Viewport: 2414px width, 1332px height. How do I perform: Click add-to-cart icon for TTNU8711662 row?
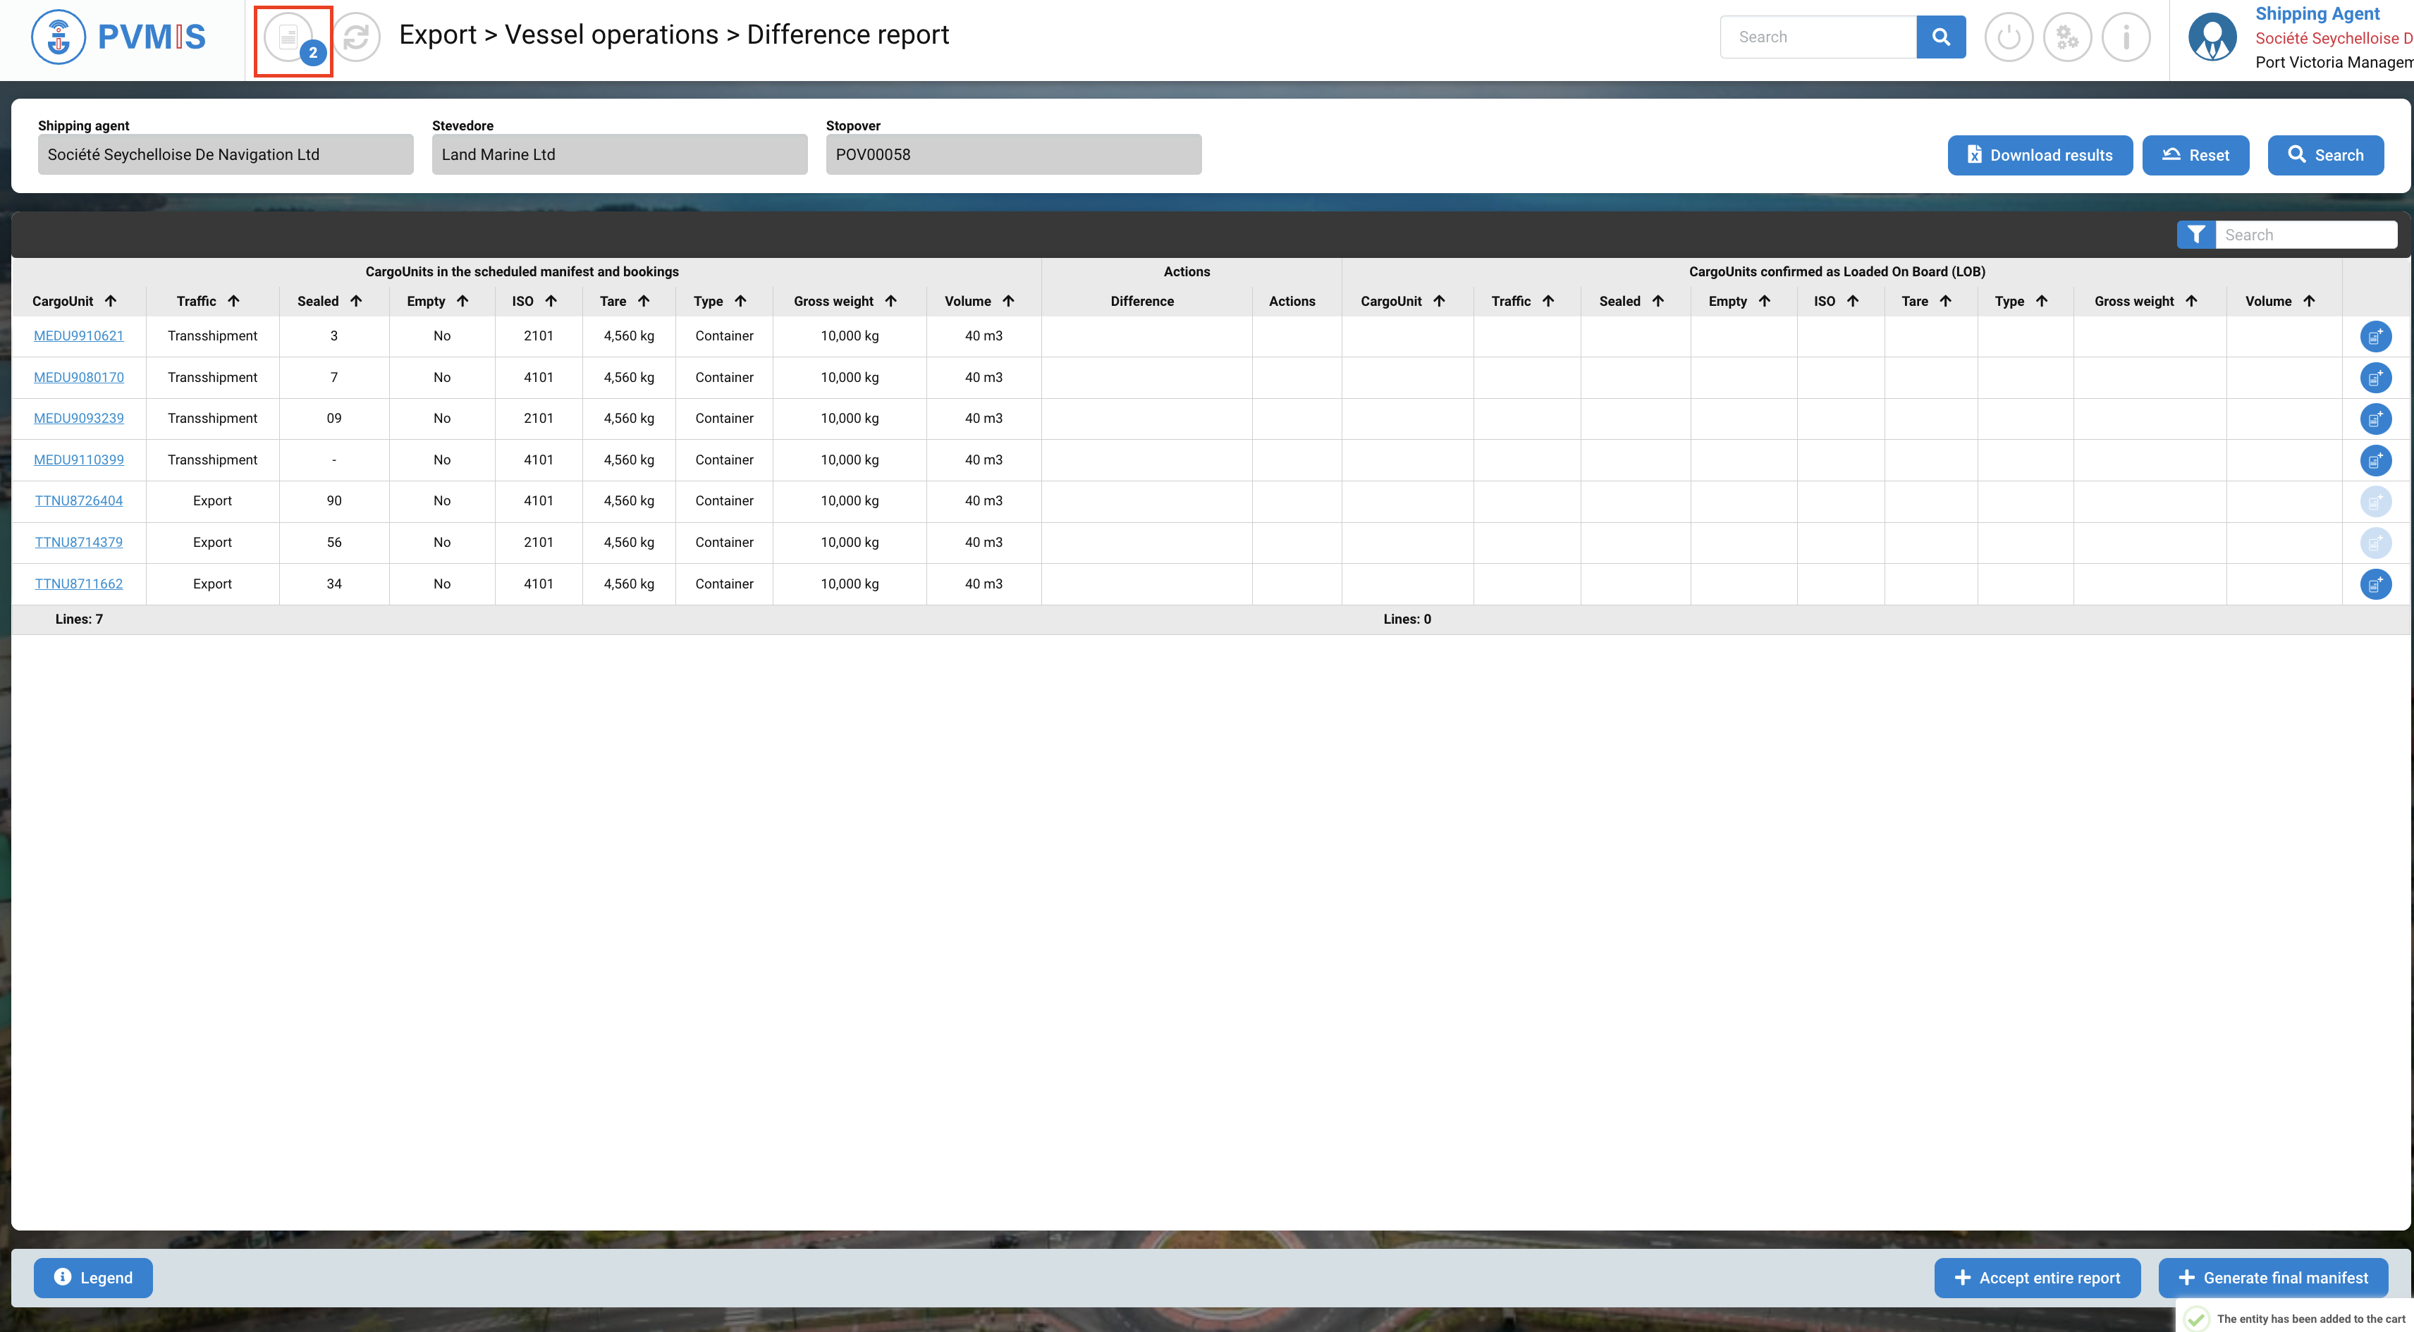click(x=2375, y=584)
